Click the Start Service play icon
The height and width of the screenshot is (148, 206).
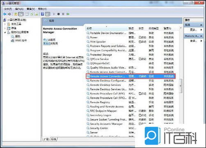click(54, 14)
